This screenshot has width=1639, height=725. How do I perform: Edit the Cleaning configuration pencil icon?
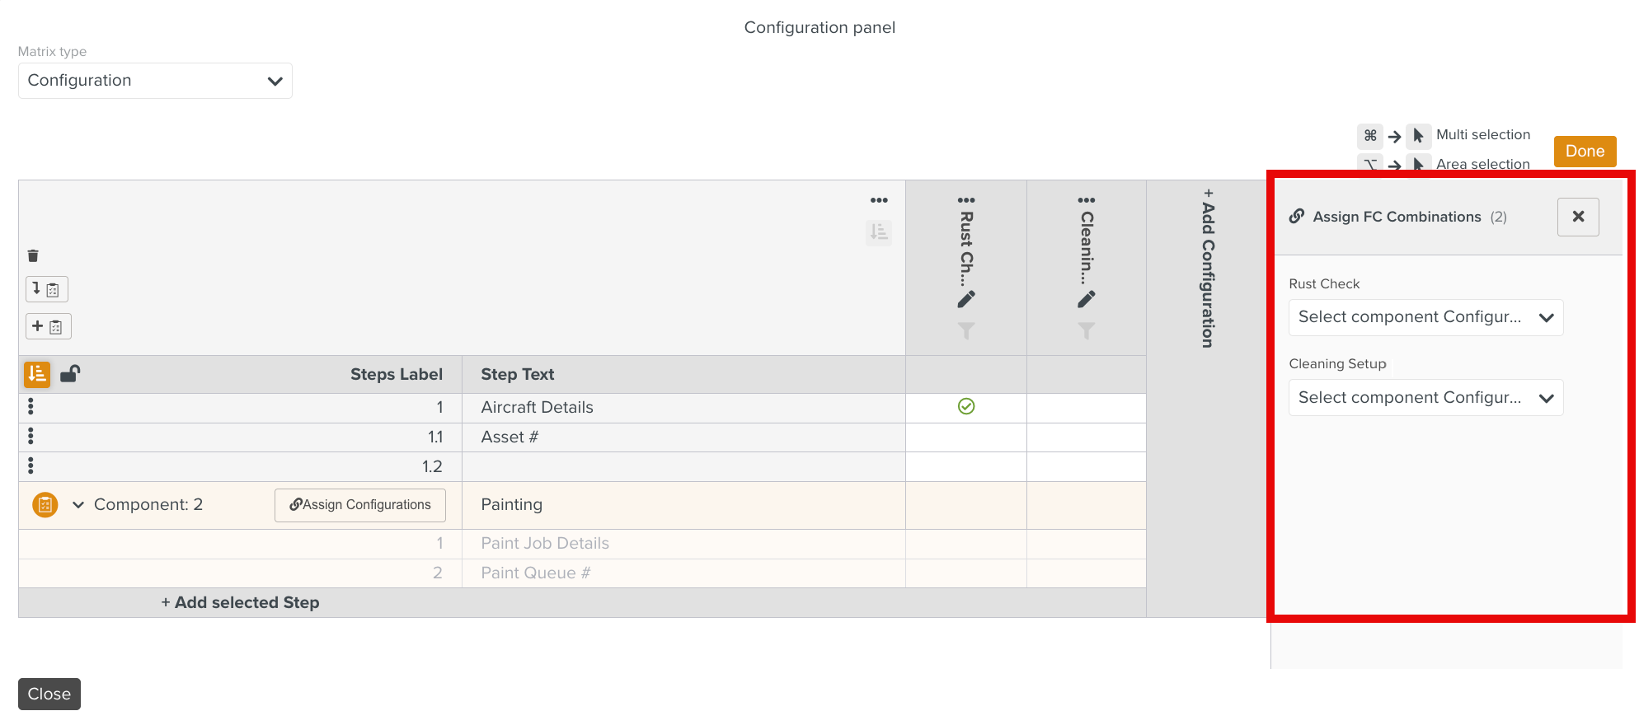pos(1087,299)
